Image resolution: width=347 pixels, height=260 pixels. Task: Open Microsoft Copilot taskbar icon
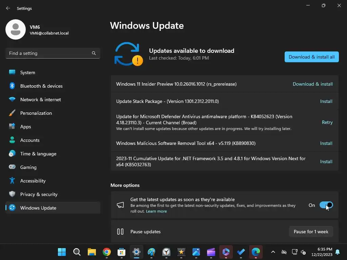pos(226,252)
